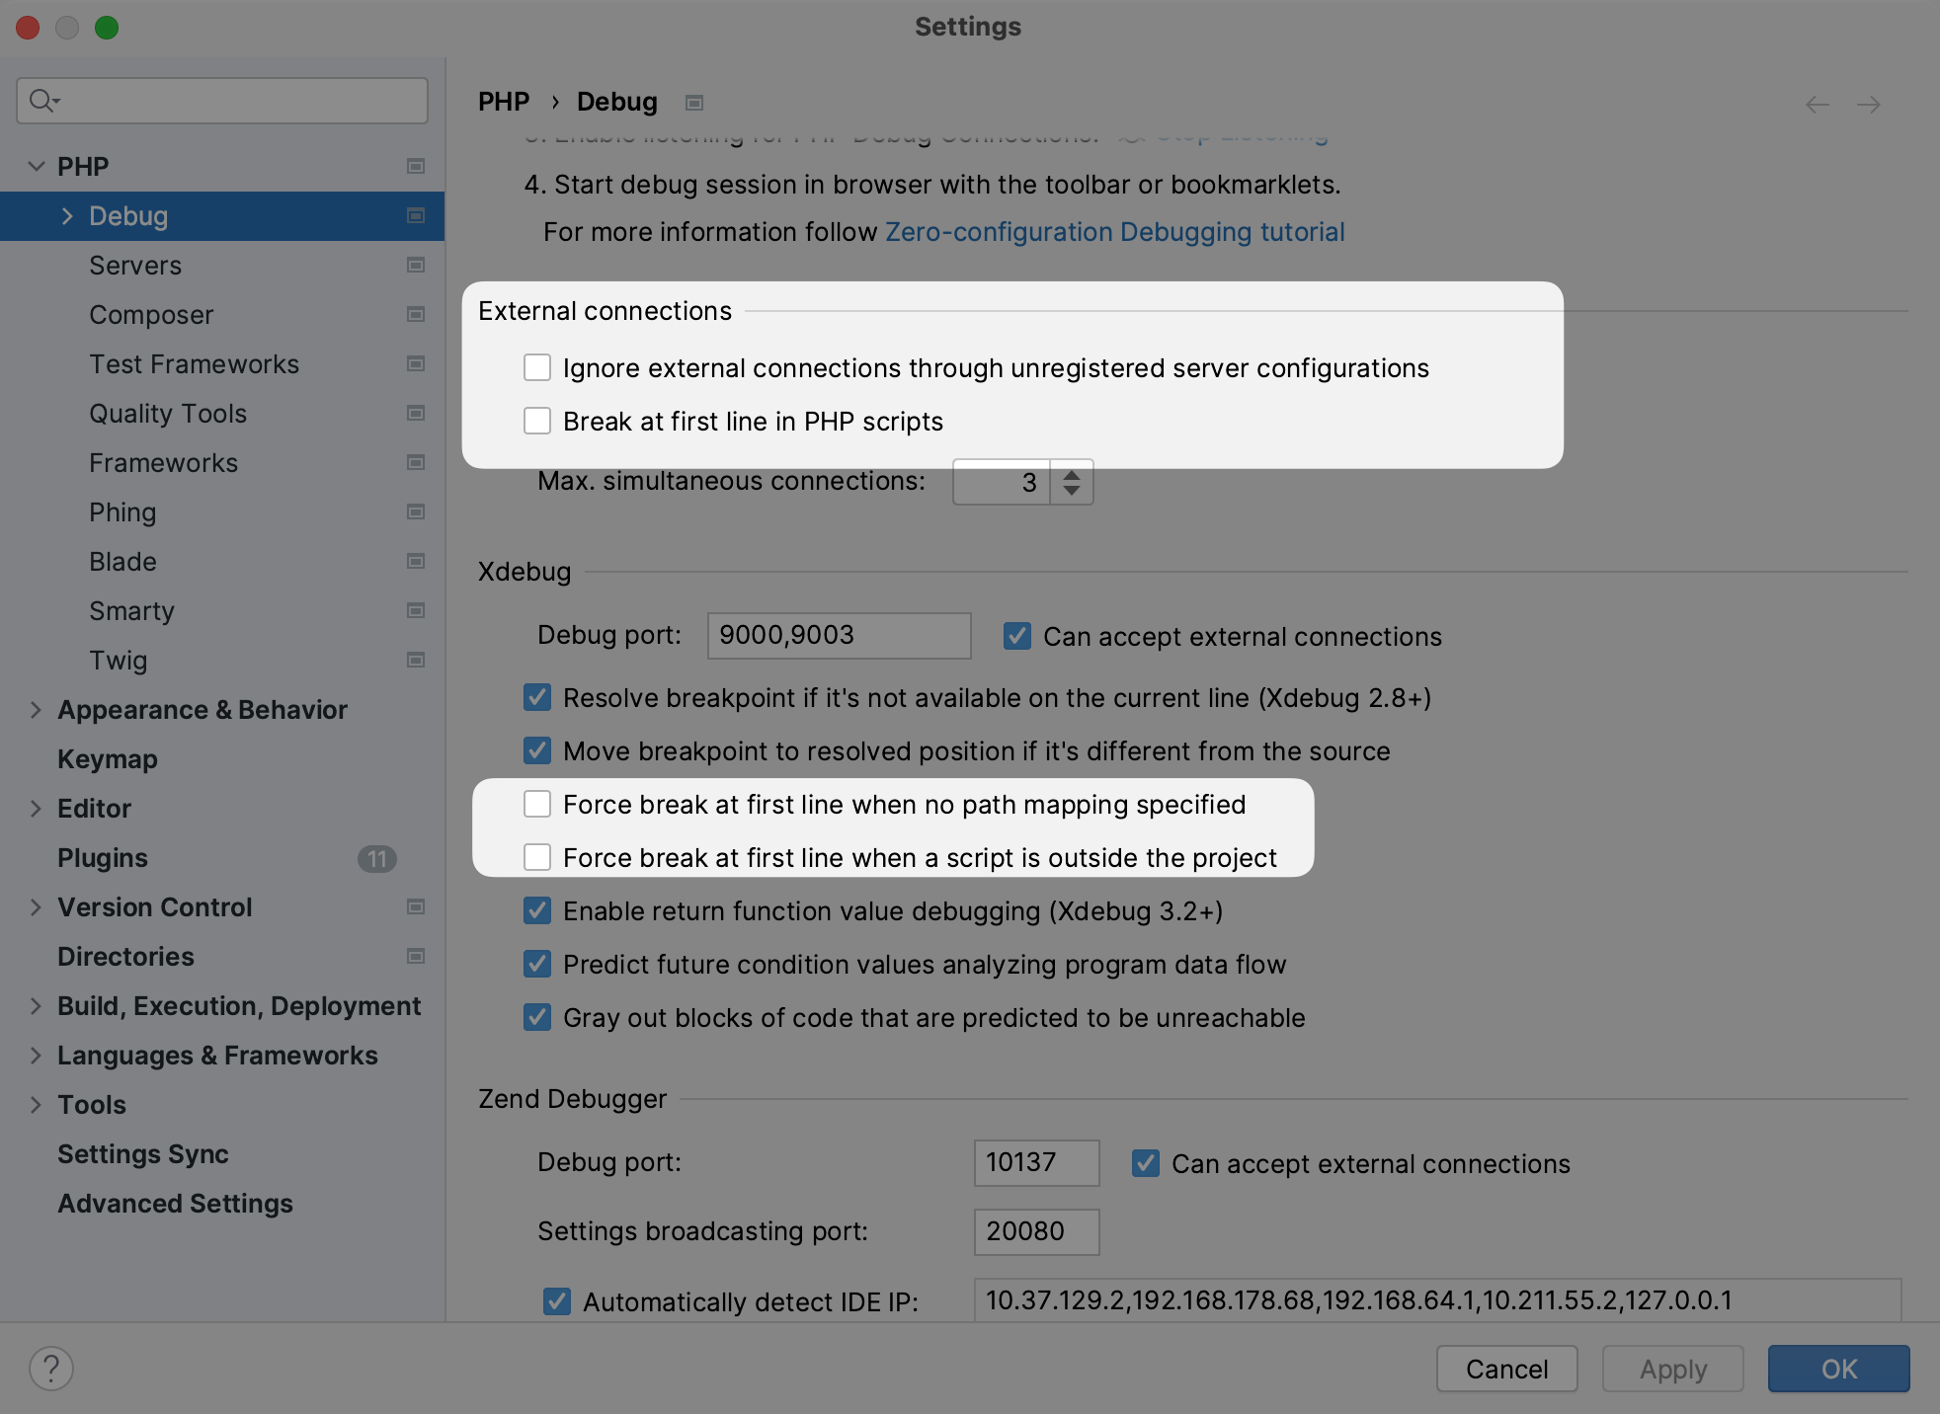Expand Appearance & Behavior settings
This screenshot has width=1940, height=1414.
[36, 709]
